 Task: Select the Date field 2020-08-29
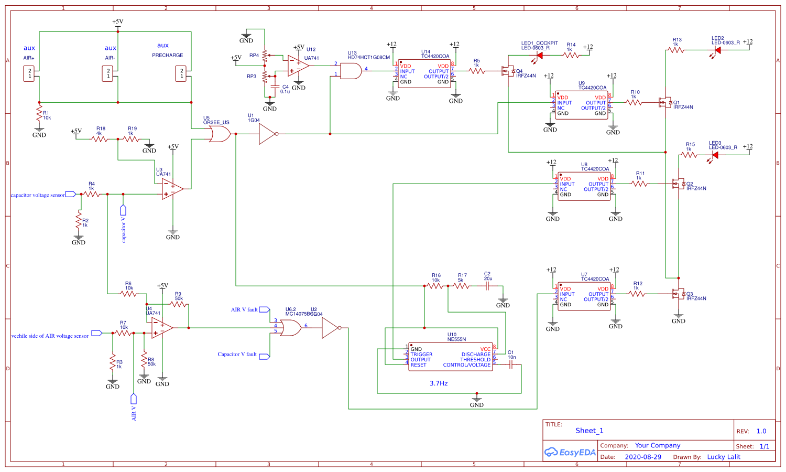pos(643,457)
